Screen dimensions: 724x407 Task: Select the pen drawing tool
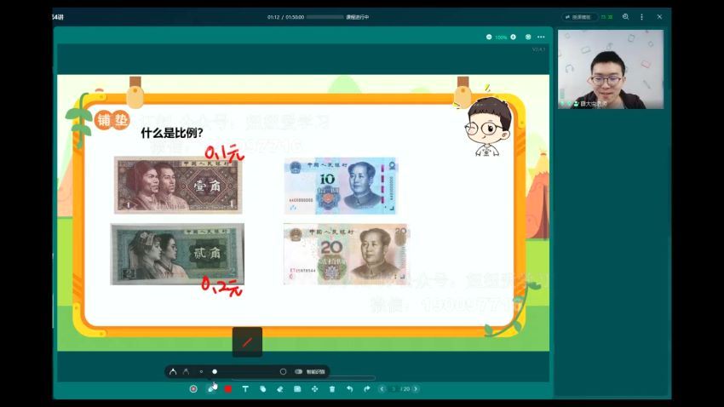tap(211, 389)
